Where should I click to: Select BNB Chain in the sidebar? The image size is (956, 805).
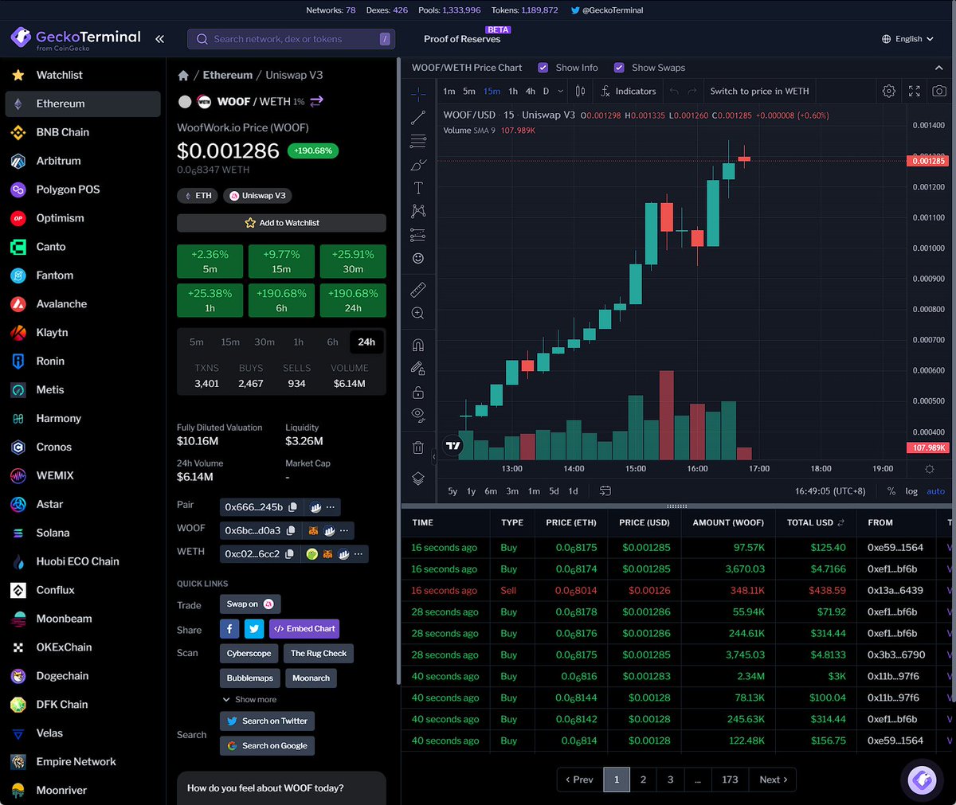pyautogui.click(x=83, y=132)
